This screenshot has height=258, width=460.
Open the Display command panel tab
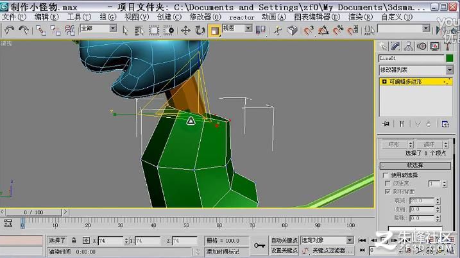click(435, 46)
